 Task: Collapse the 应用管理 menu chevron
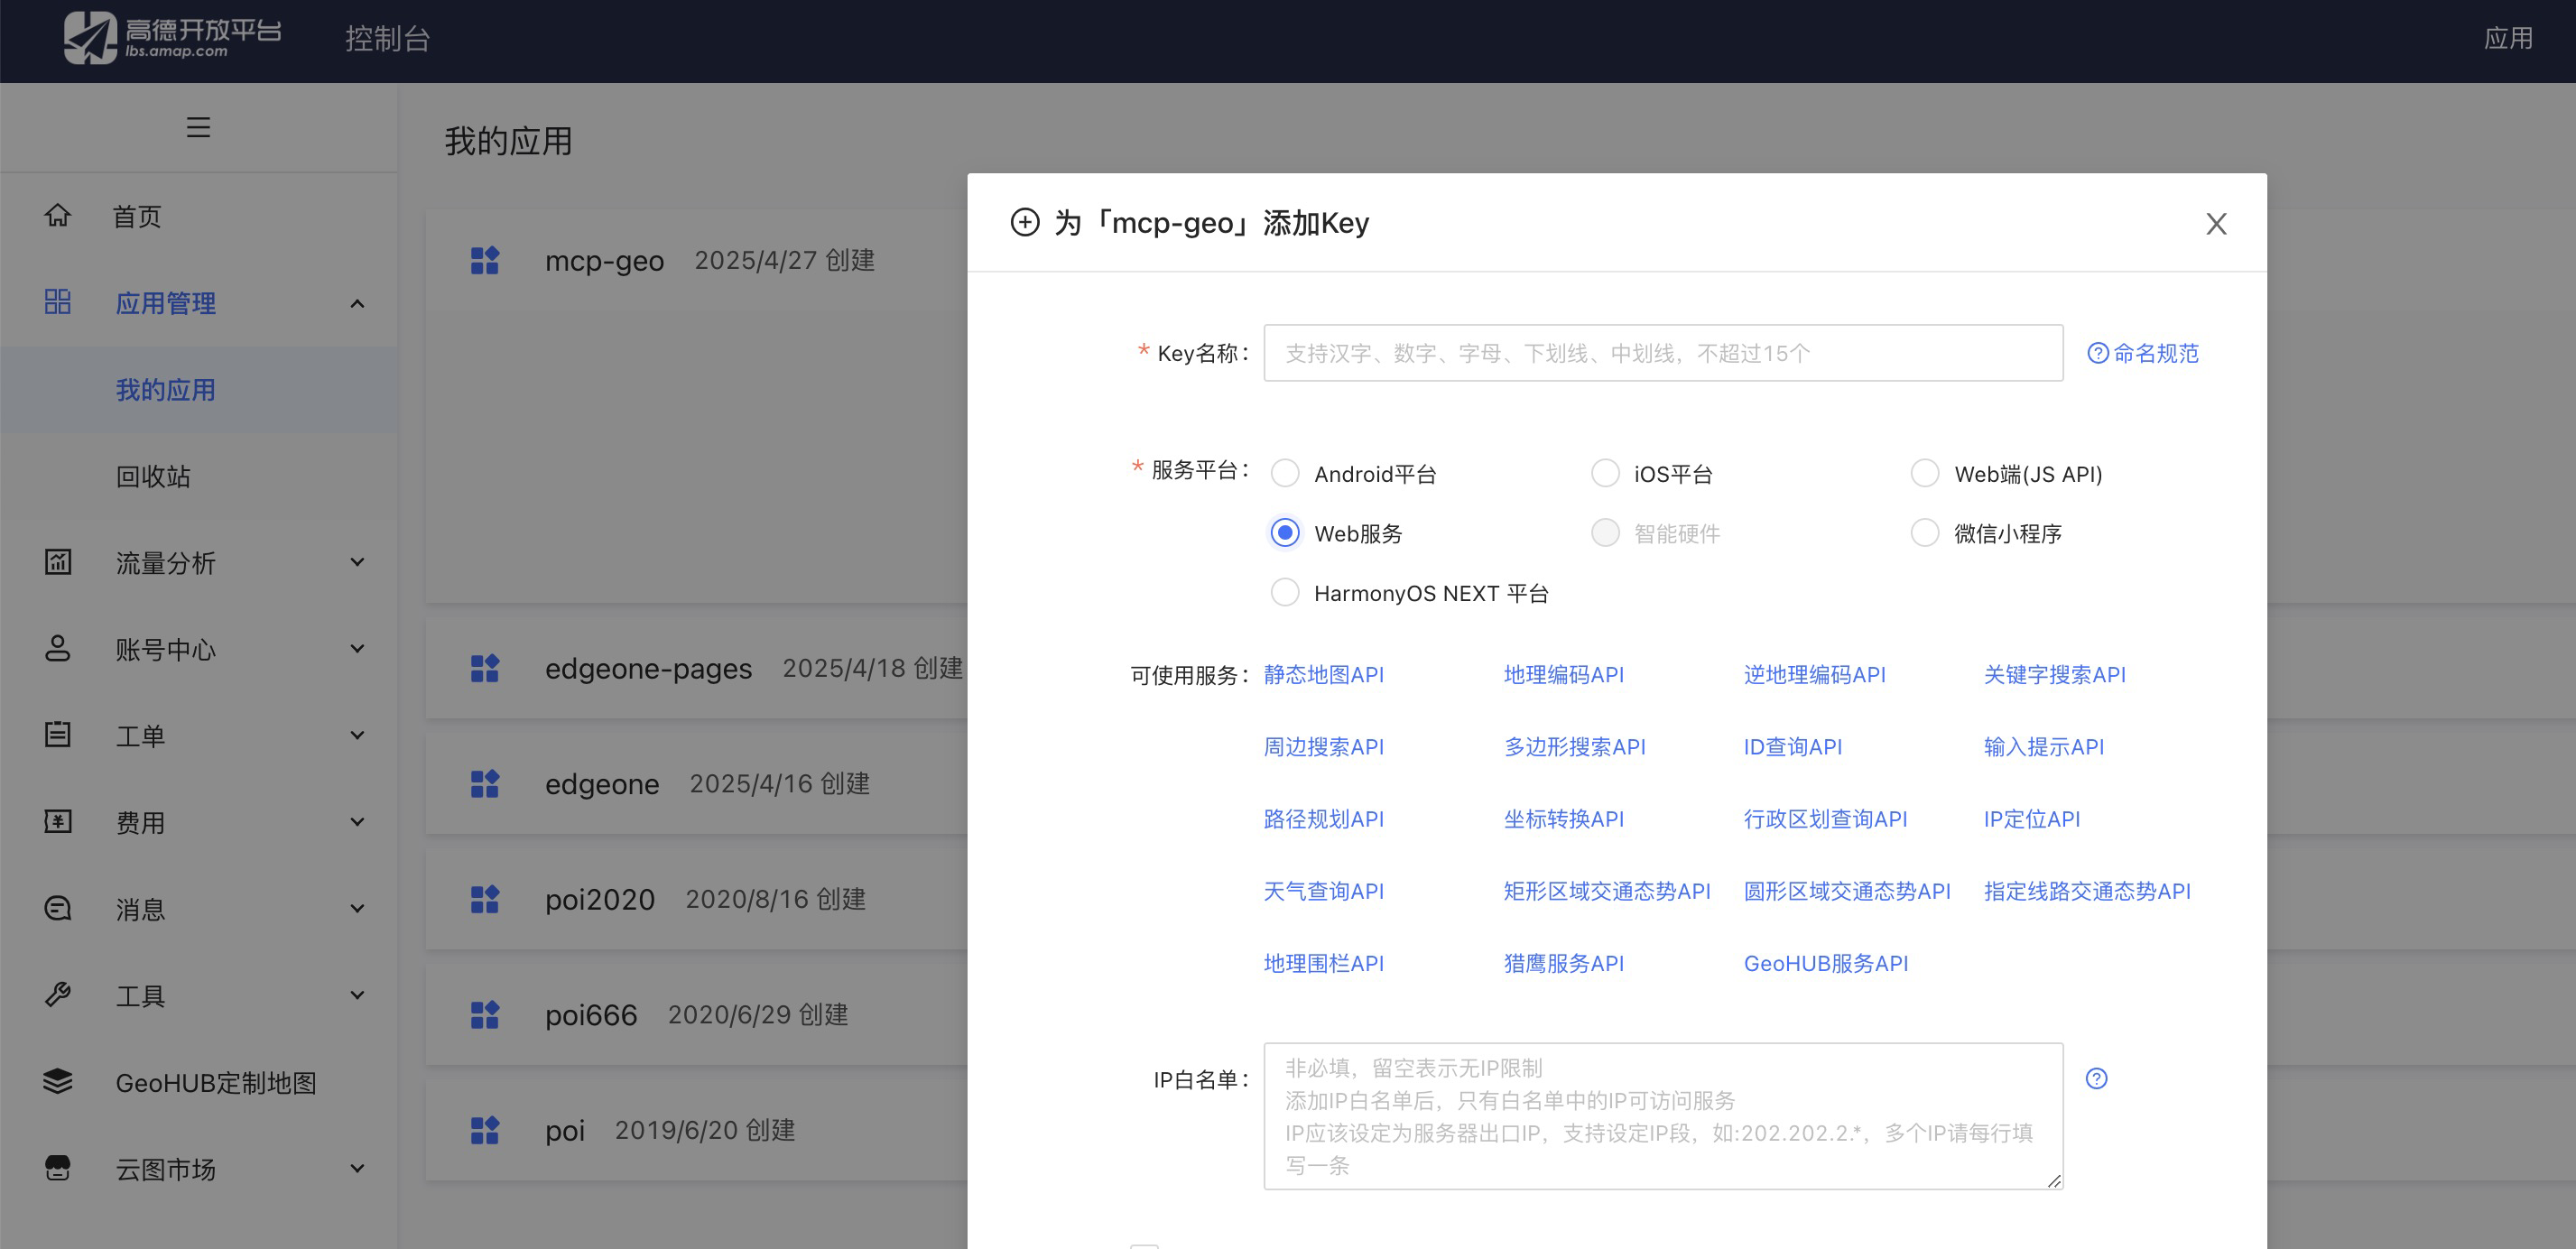357,303
